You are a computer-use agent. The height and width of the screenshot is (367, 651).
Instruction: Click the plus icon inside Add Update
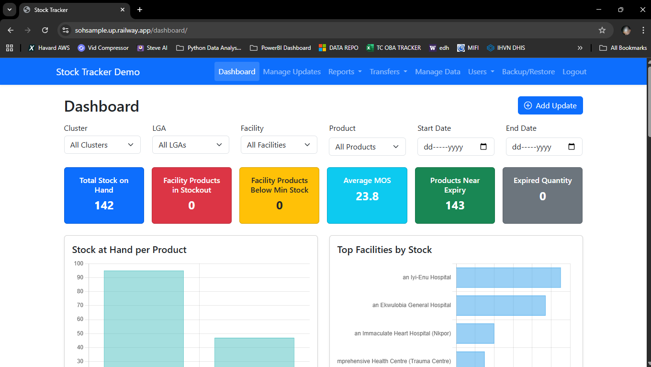click(528, 105)
